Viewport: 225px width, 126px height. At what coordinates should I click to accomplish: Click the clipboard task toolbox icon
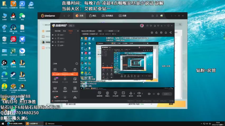tap(75, 69)
